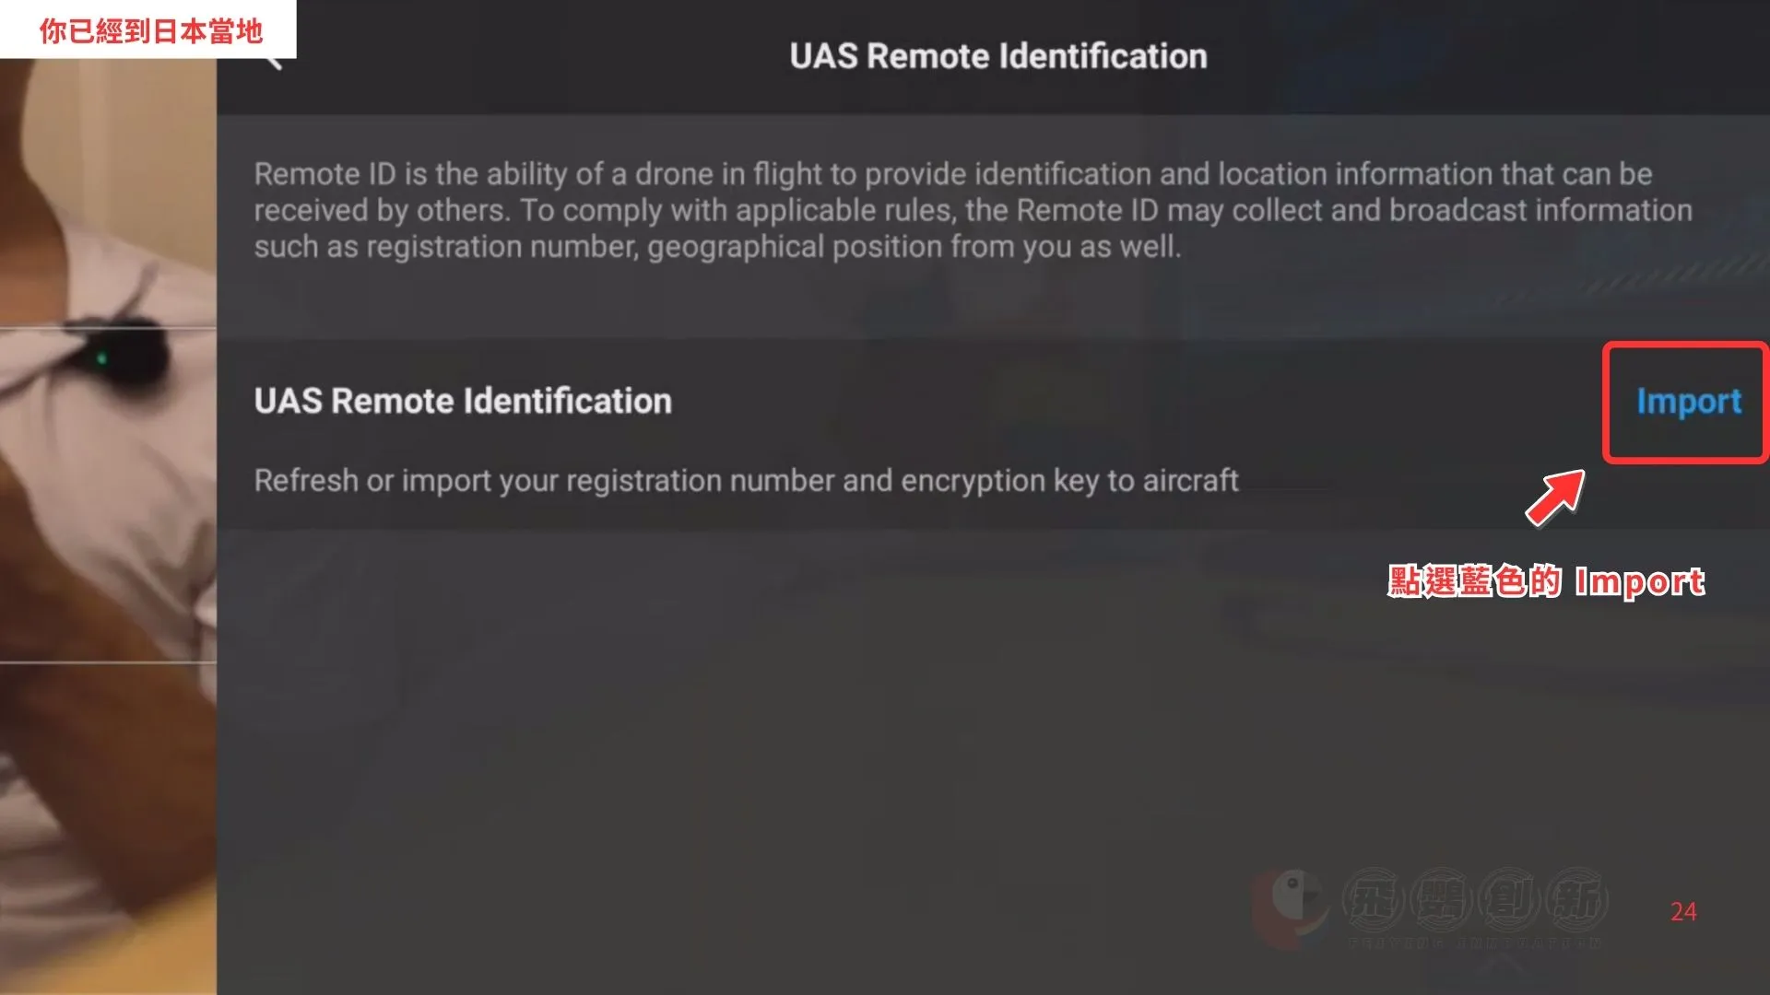
Task: Click the red arrow pointing at Import
Action: tap(1556, 497)
